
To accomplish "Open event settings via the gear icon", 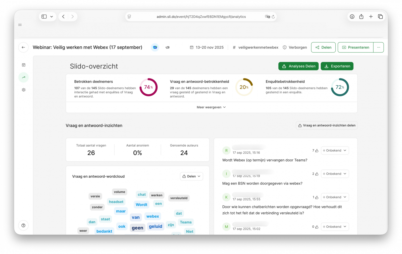I will click(x=23, y=90).
